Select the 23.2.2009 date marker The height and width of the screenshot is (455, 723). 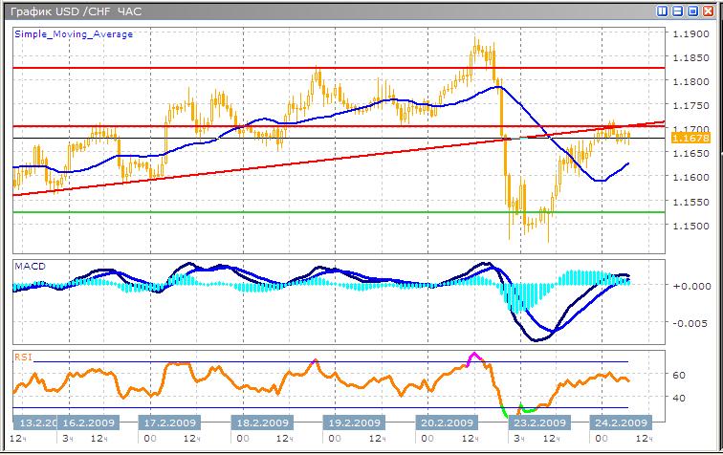tap(539, 422)
